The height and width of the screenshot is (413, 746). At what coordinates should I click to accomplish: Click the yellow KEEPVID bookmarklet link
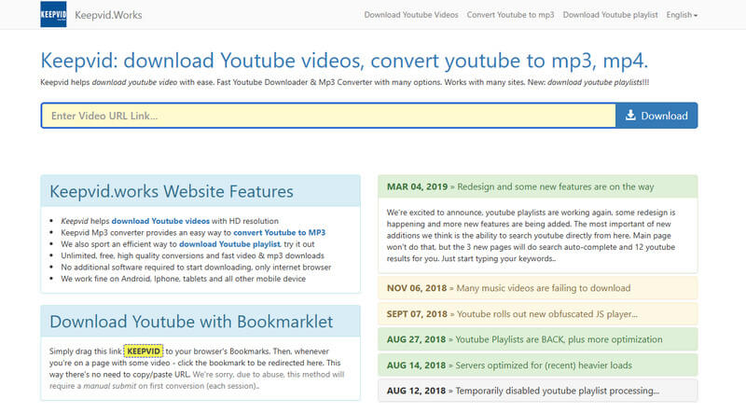(x=144, y=351)
